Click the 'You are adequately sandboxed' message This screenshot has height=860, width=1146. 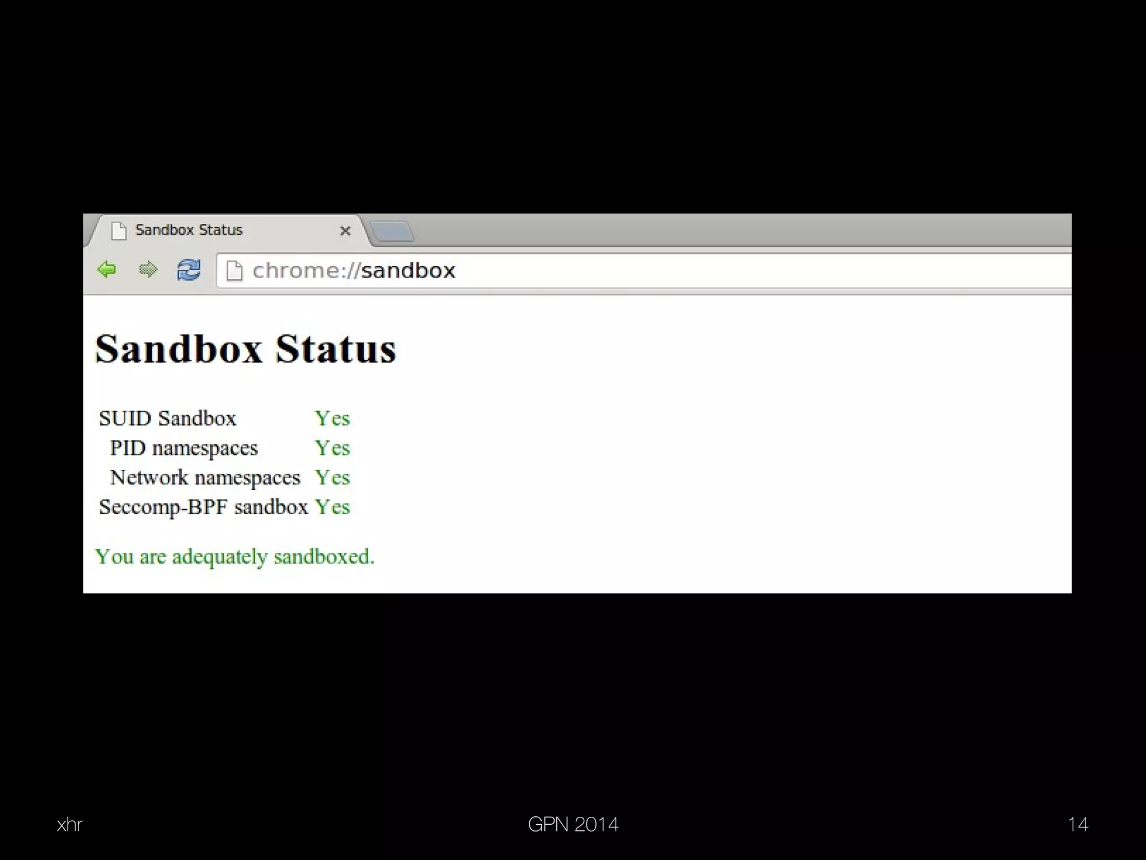(x=234, y=557)
